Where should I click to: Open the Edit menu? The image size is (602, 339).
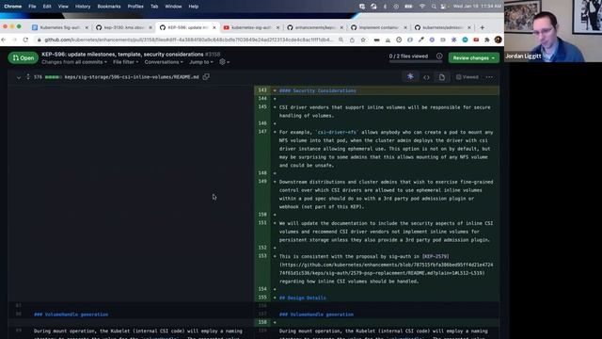coord(47,7)
